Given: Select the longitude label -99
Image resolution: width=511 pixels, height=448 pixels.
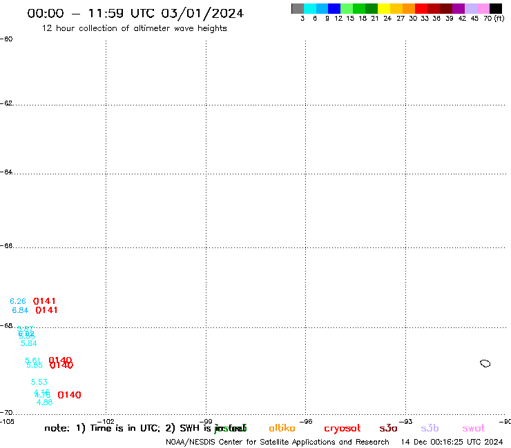Looking at the screenshot, I should pos(206,422).
